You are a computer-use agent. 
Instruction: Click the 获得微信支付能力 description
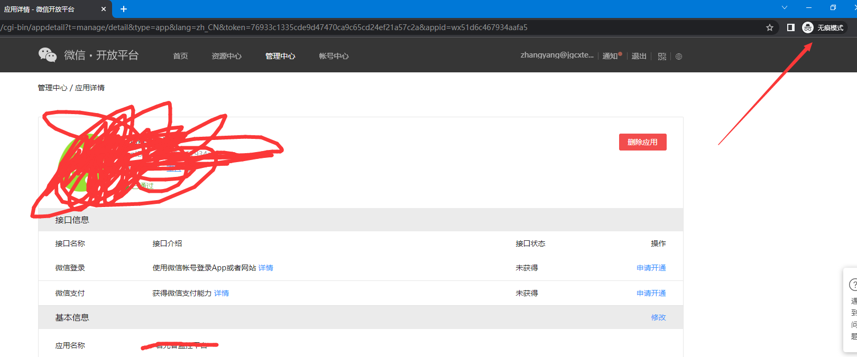tap(182, 293)
